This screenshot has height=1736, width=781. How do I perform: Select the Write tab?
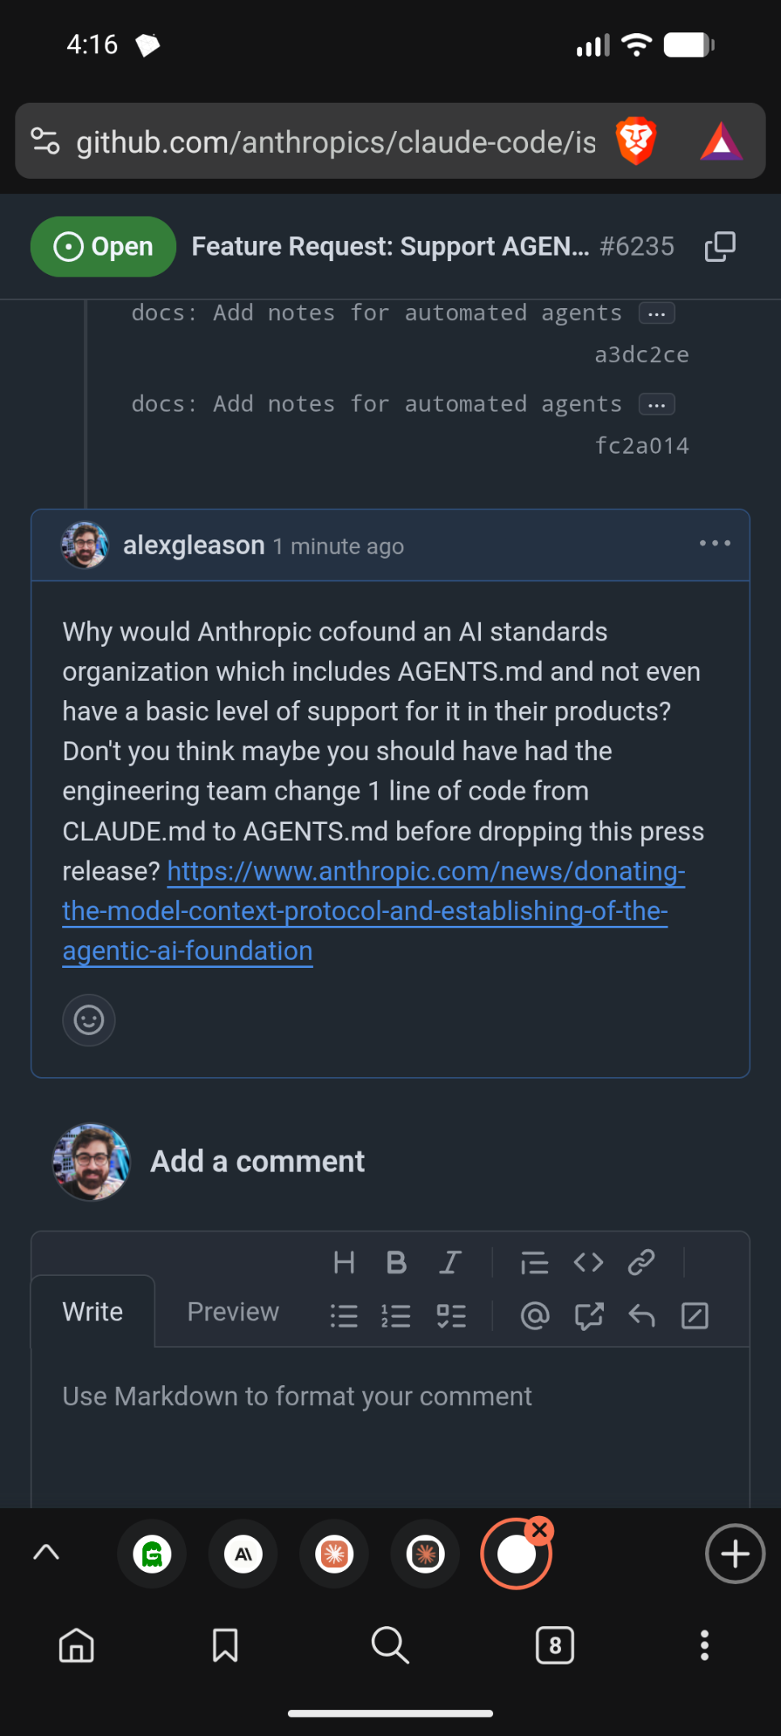click(93, 1312)
